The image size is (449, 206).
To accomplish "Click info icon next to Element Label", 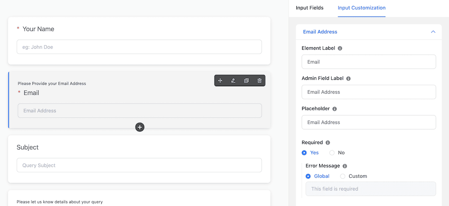I will tap(340, 48).
